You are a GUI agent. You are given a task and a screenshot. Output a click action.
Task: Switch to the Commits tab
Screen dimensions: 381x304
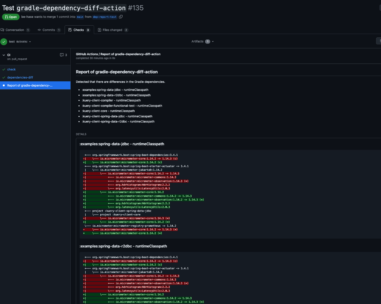49,30
